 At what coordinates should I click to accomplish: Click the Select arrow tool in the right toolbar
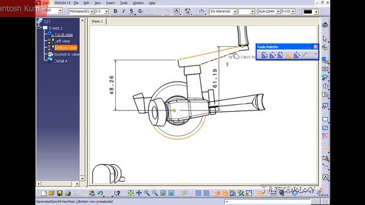pos(325,39)
